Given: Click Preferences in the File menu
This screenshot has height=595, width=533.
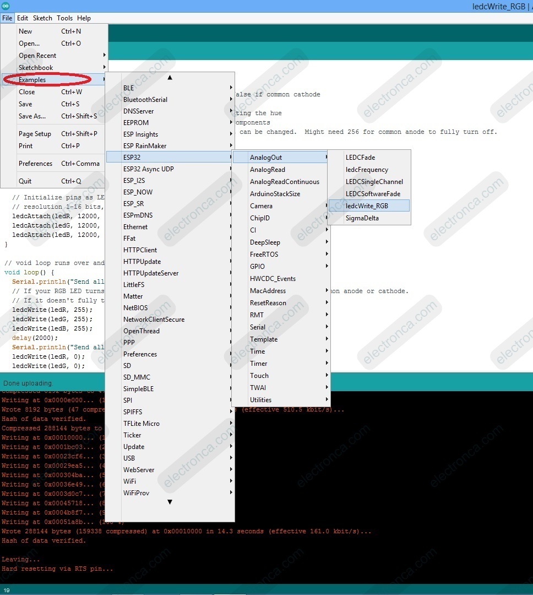Looking at the screenshot, I should click(35, 164).
